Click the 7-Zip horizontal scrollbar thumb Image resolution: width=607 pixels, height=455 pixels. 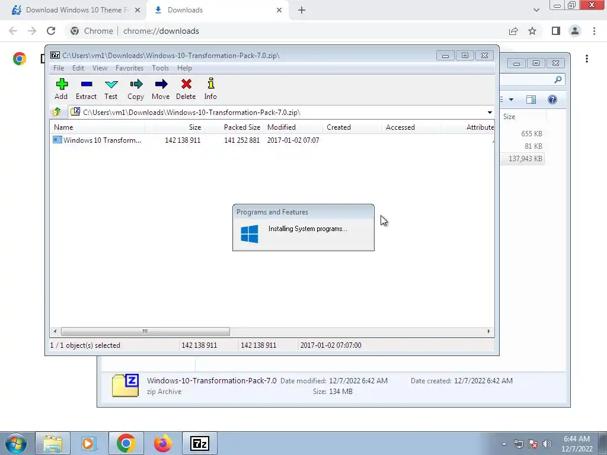pyautogui.click(x=145, y=331)
